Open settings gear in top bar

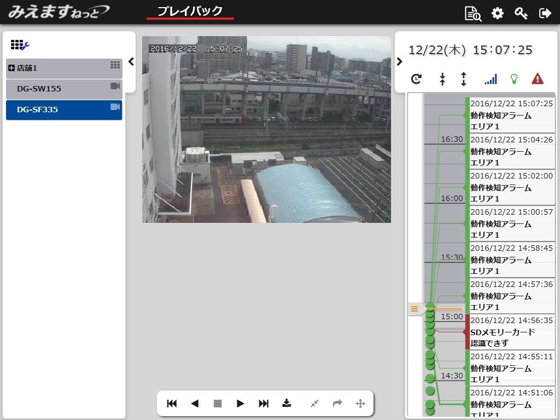pos(497,13)
